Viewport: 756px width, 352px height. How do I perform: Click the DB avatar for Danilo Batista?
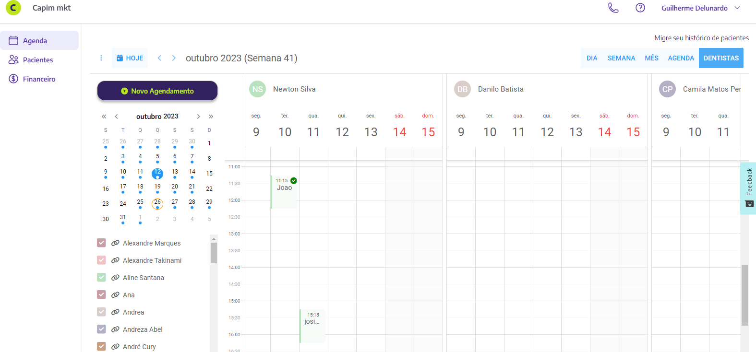click(x=463, y=89)
